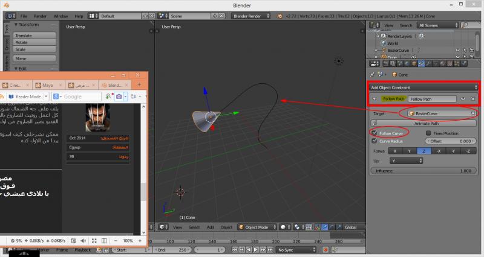Hide the Follow Path constraint via eye icon
Image resolution: width=484 pixels, height=257 pixels.
[463, 98]
